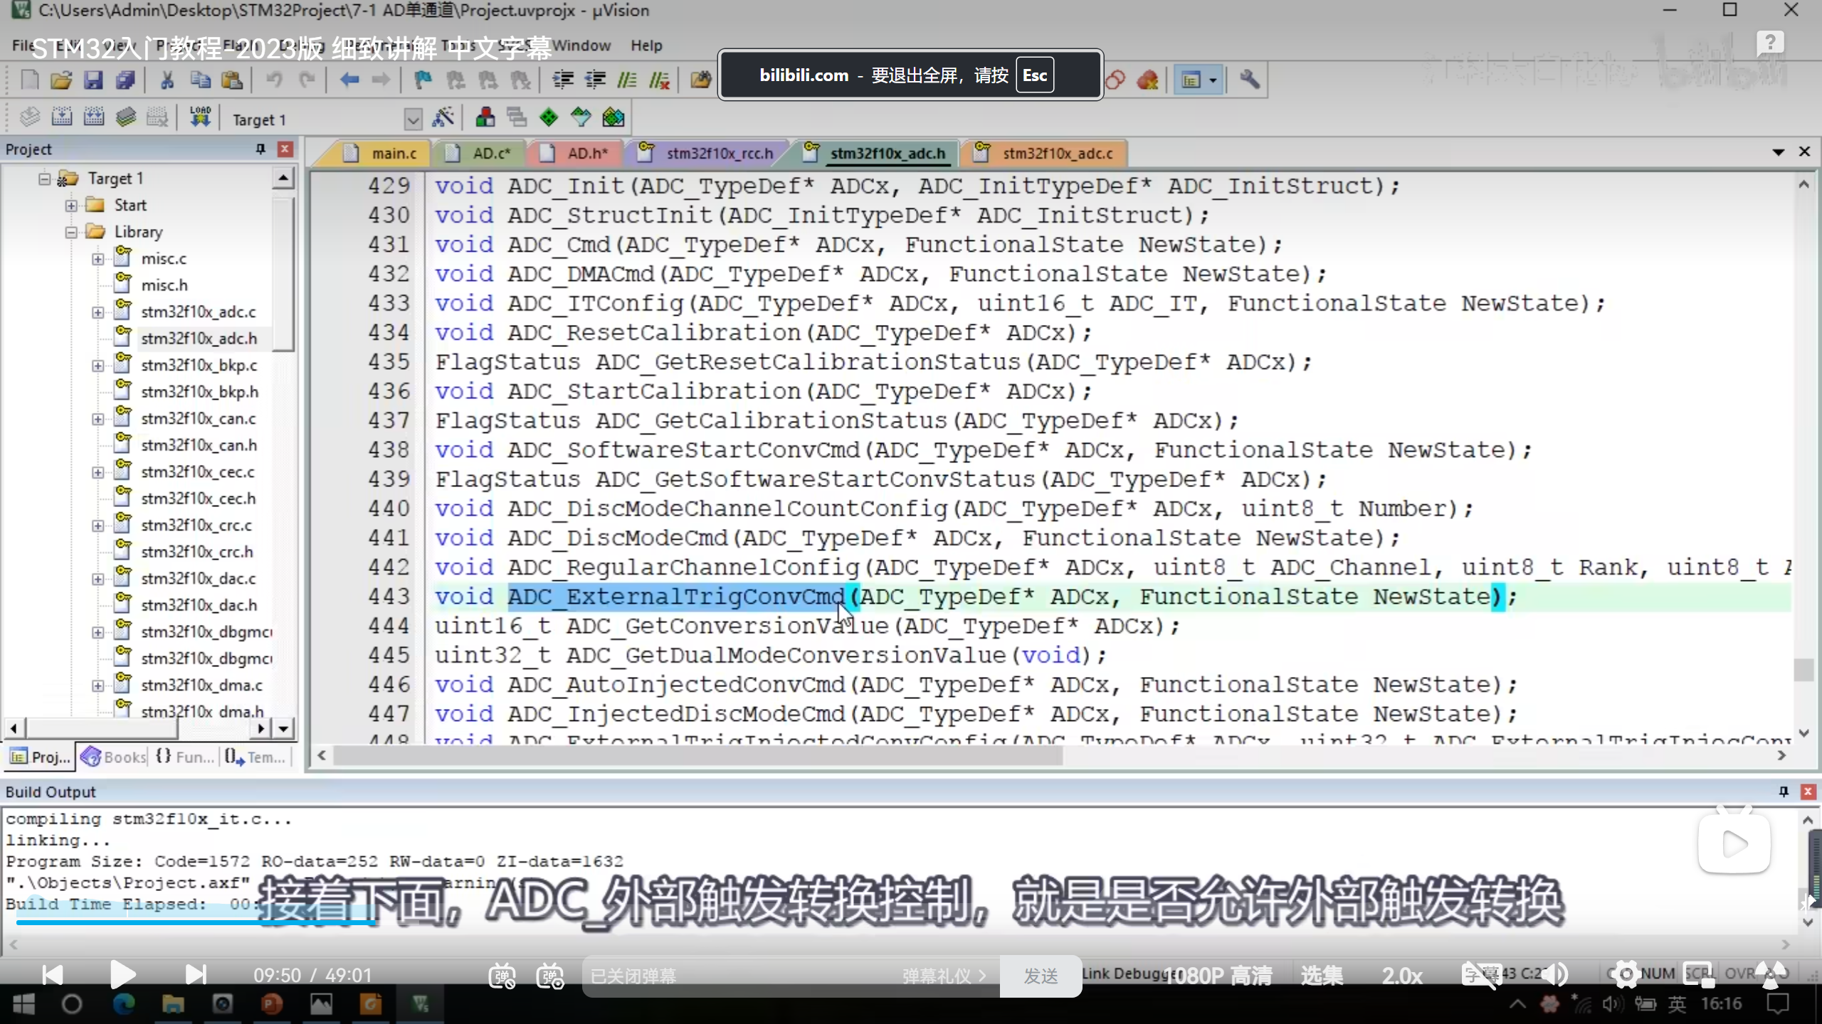1822x1024 pixels.
Task: Open the editor tab list dropdown arrow
Action: (x=1778, y=152)
